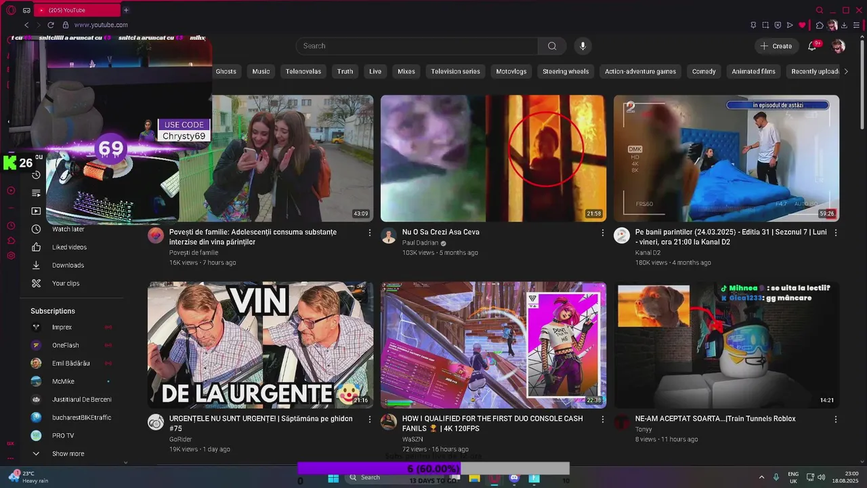Select the Ghosts category chip

coord(226,71)
